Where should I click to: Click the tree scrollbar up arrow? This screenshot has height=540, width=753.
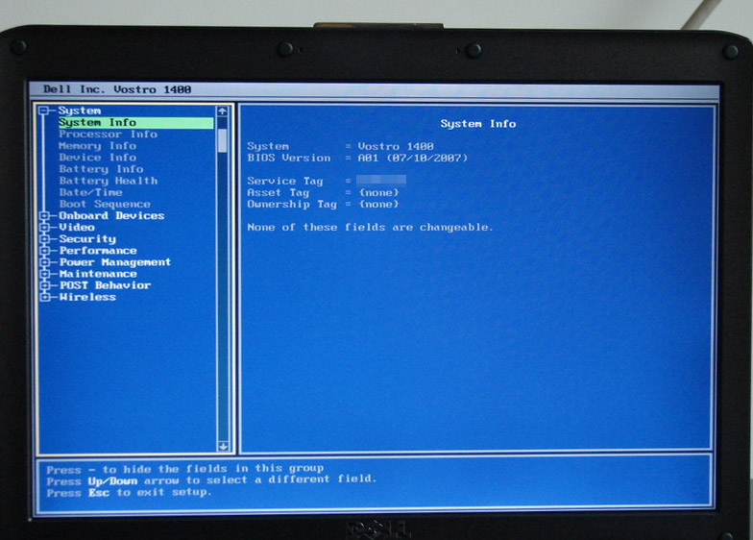[x=223, y=111]
